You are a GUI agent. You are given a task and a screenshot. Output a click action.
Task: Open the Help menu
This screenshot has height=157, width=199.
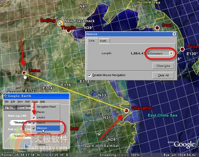coord(42,102)
